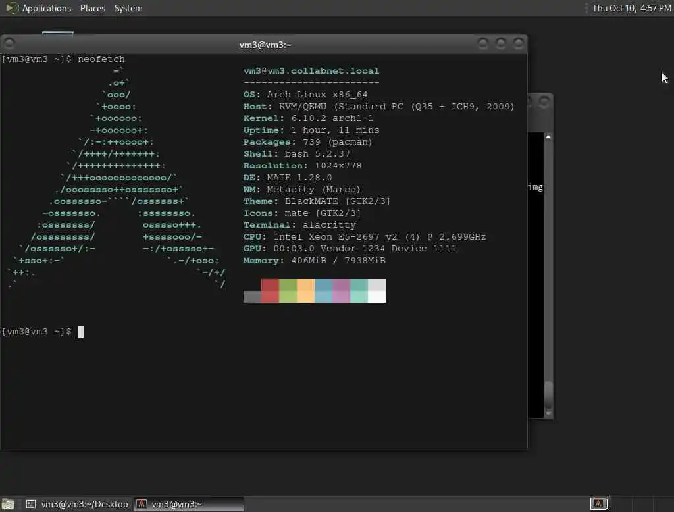Click the Terminal: alacritty line

(299, 225)
